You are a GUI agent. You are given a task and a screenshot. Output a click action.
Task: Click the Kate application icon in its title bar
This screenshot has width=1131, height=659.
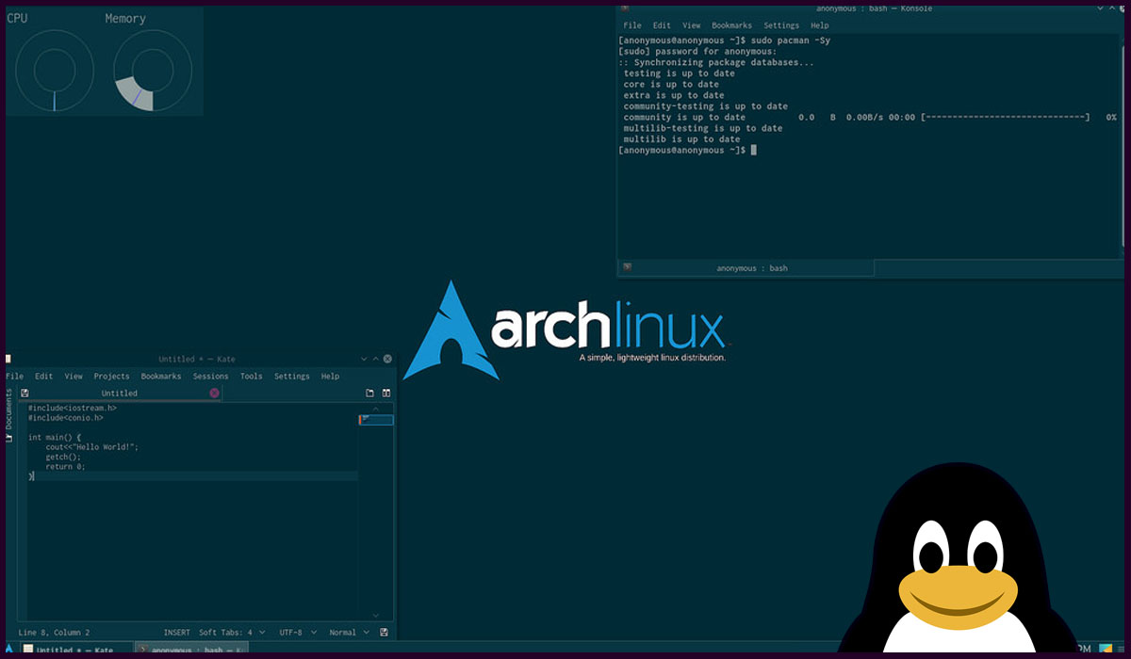8,359
